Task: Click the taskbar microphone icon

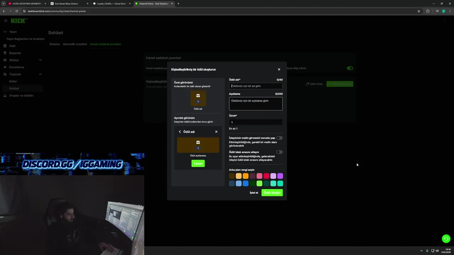Action: tap(427, 251)
